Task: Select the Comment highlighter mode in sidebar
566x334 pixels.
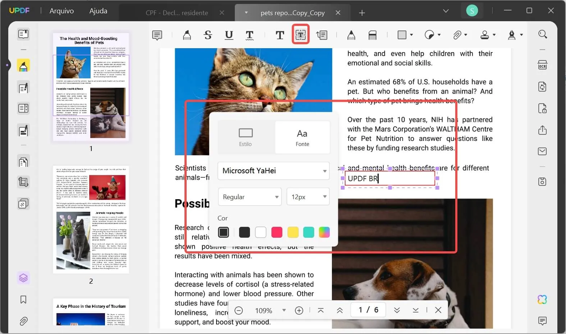Action: pos(23,66)
